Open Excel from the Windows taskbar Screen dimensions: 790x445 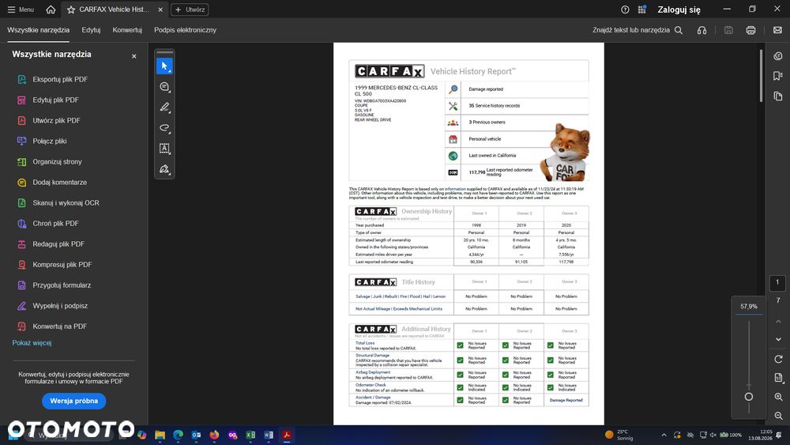pos(250,435)
